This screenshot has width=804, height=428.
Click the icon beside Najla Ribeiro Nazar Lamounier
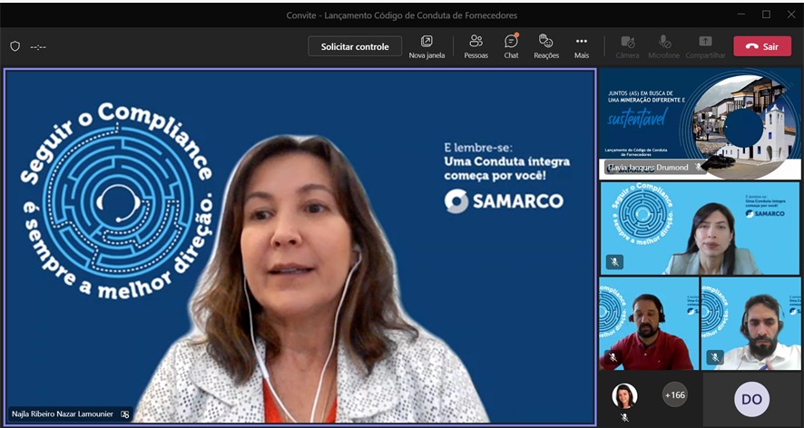tap(125, 414)
